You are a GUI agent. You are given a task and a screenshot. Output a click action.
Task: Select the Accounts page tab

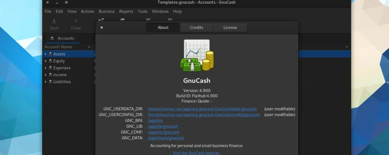point(62,38)
